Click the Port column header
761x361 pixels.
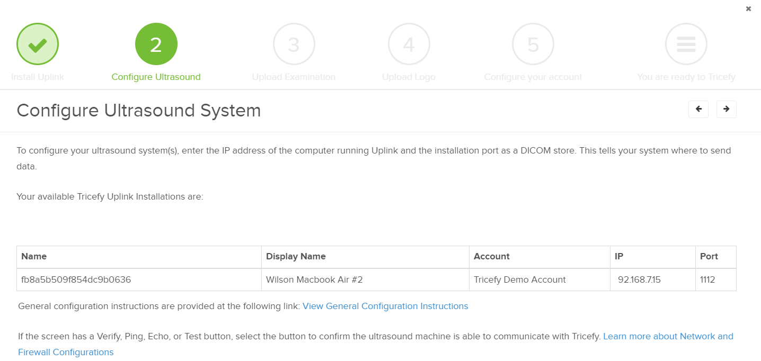pos(716,257)
